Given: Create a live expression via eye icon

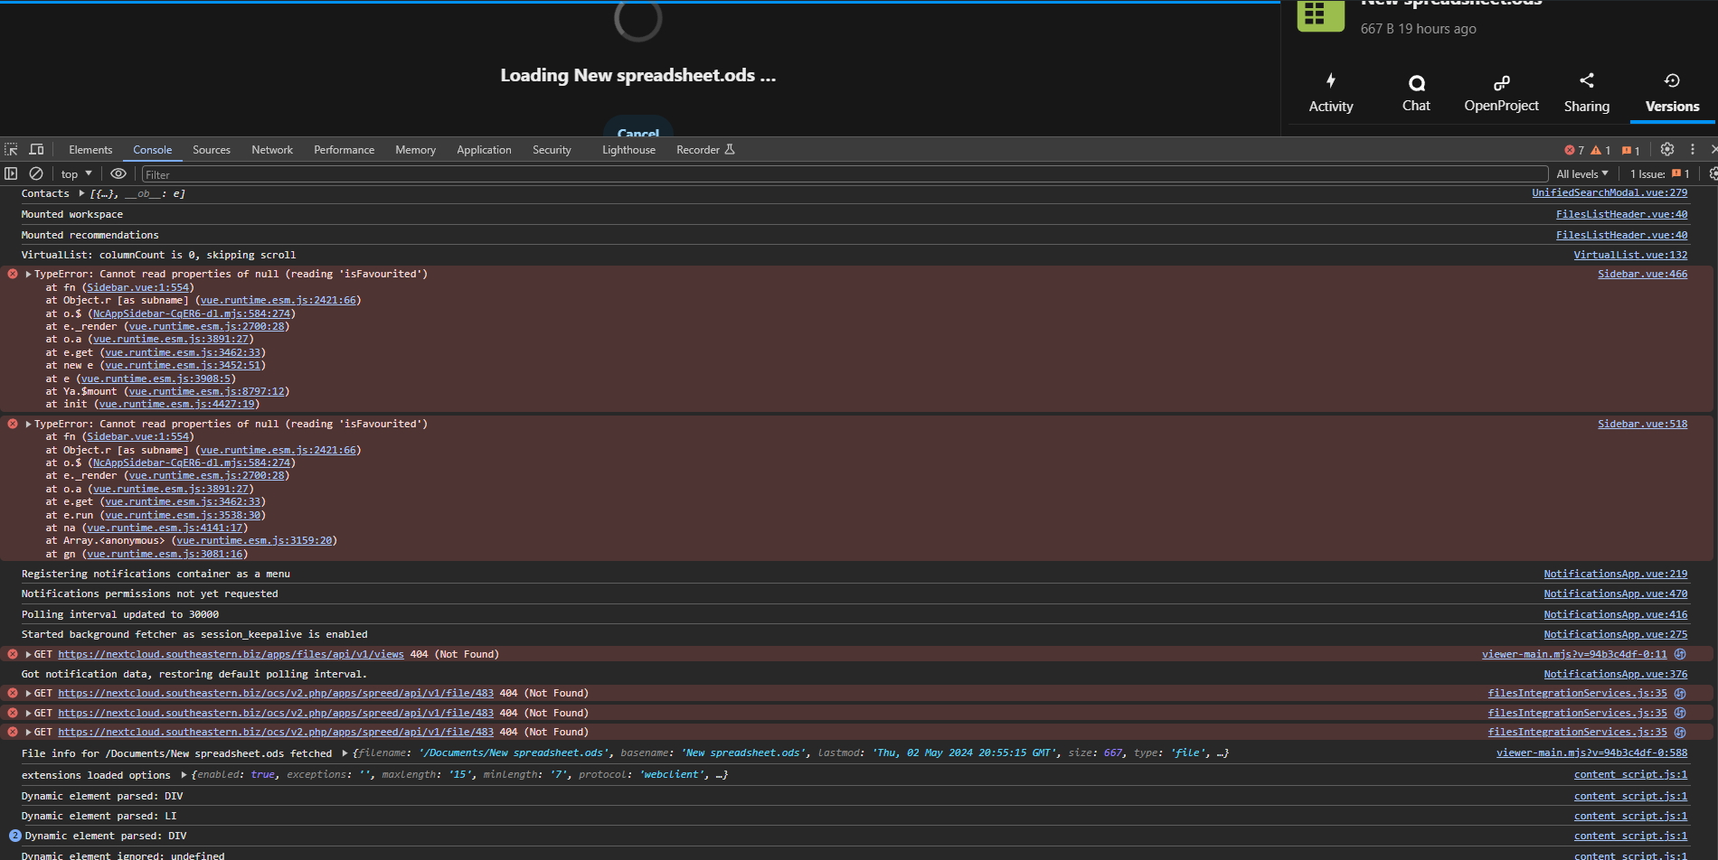Looking at the screenshot, I should coord(118,173).
